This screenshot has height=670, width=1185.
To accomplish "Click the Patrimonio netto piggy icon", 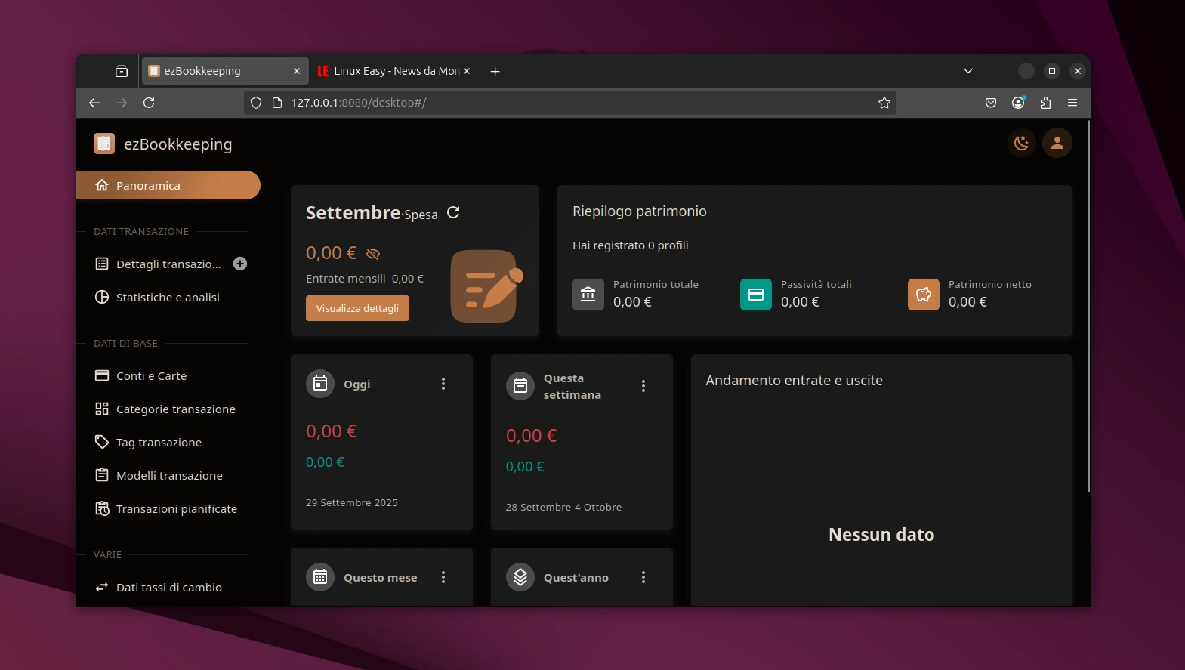I will click(x=924, y=295).
